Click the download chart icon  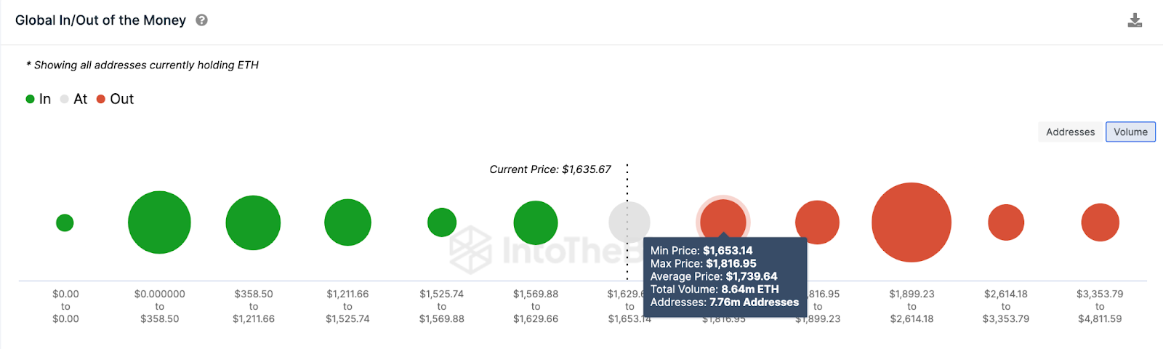tap(1134, 20)
